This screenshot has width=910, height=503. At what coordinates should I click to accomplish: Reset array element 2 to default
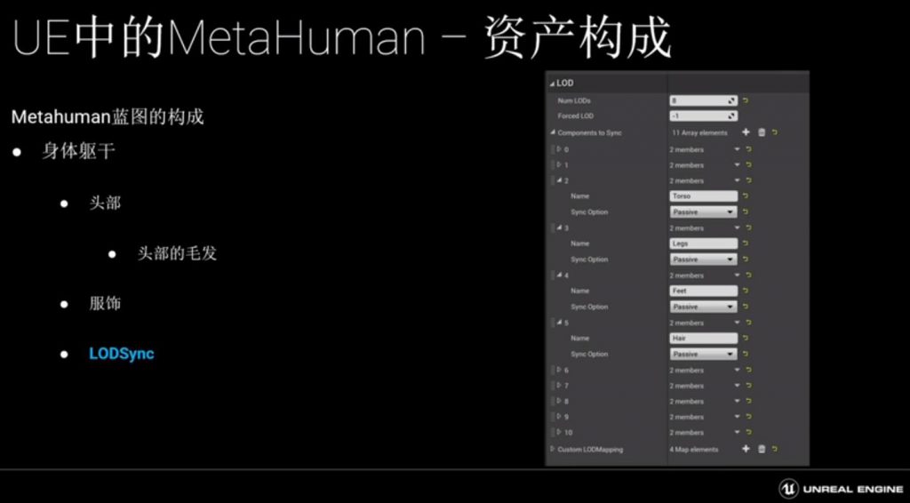(x=748, y=180)
